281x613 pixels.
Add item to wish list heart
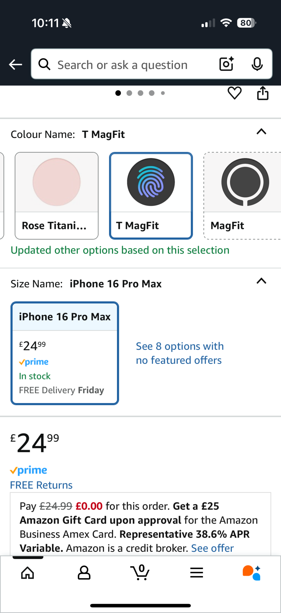(x=235, y=93)
